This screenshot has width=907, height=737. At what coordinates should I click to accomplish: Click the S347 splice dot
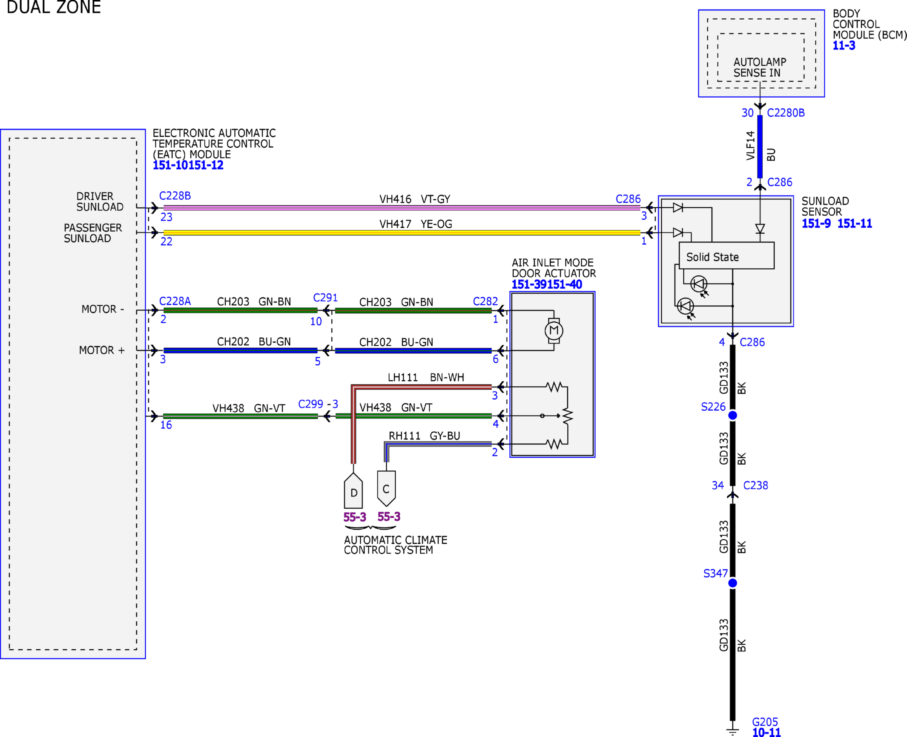732,583
